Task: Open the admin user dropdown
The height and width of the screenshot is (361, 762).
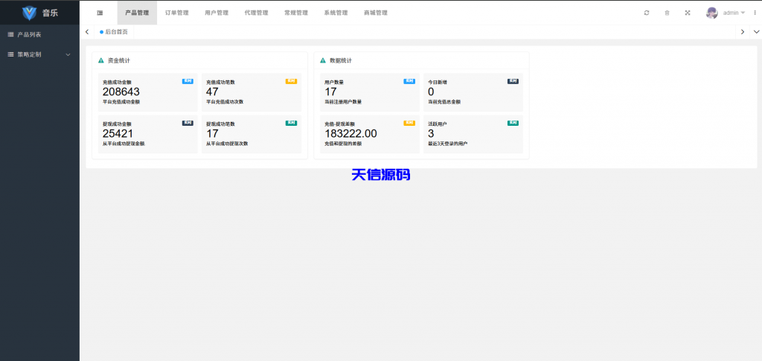Action: point(734,13)
